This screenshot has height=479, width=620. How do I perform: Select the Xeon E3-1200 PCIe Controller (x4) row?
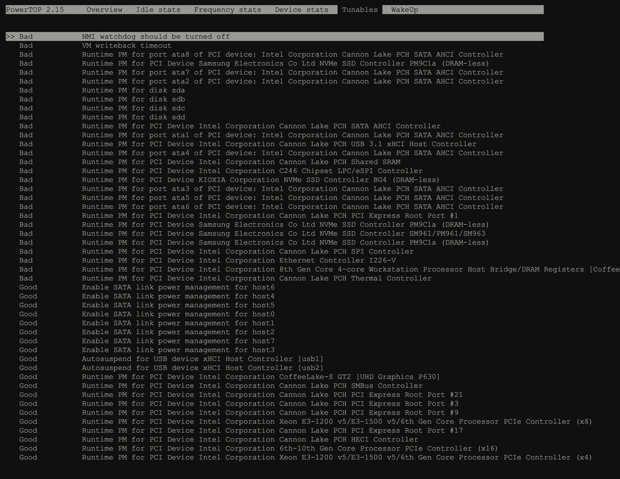pyautogui.click(x=306, y=458)
